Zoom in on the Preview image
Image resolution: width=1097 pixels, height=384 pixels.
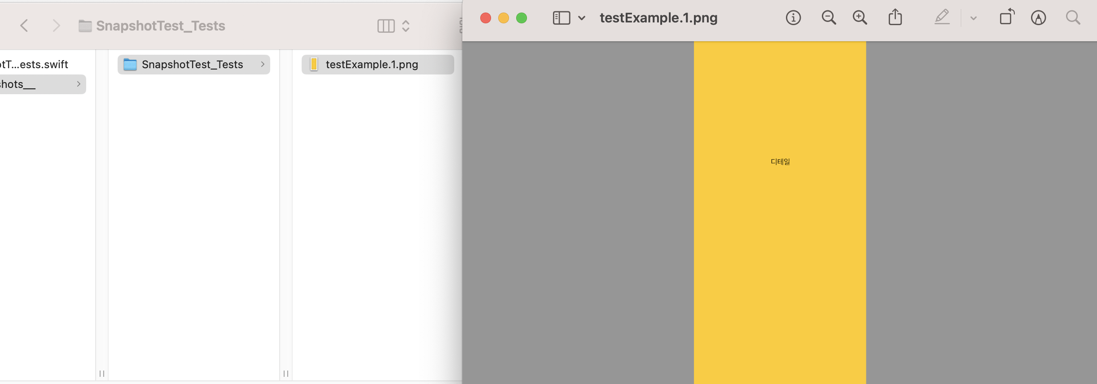(x=860, y=18)
